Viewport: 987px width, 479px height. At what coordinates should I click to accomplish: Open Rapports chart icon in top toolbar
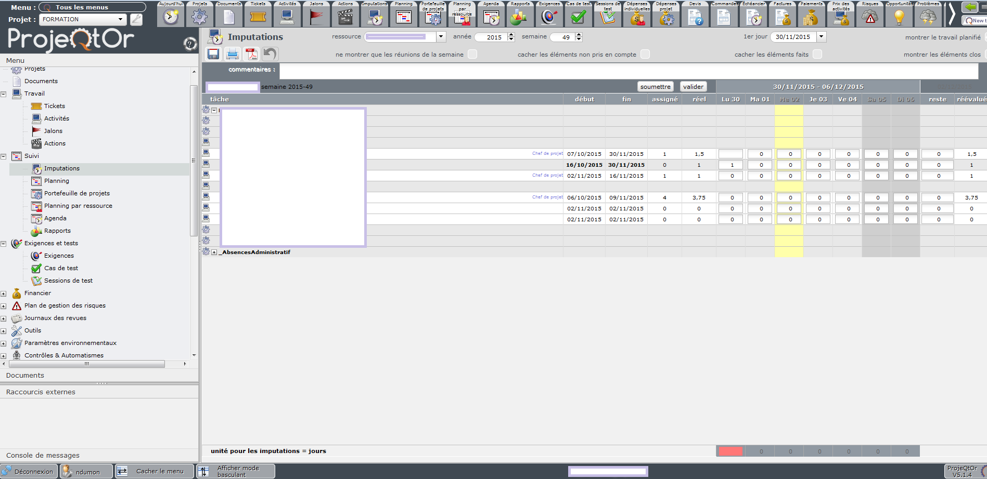[x=520, y=17]
